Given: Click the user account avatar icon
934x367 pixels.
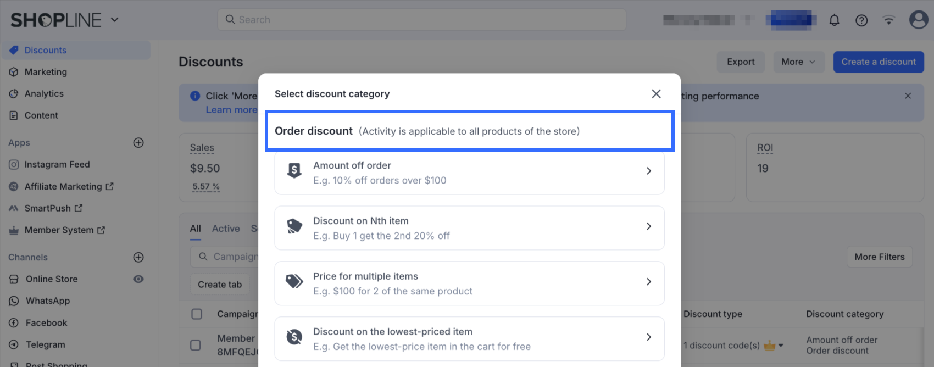Looking at the screenshot, I should (x=918, y=20).
